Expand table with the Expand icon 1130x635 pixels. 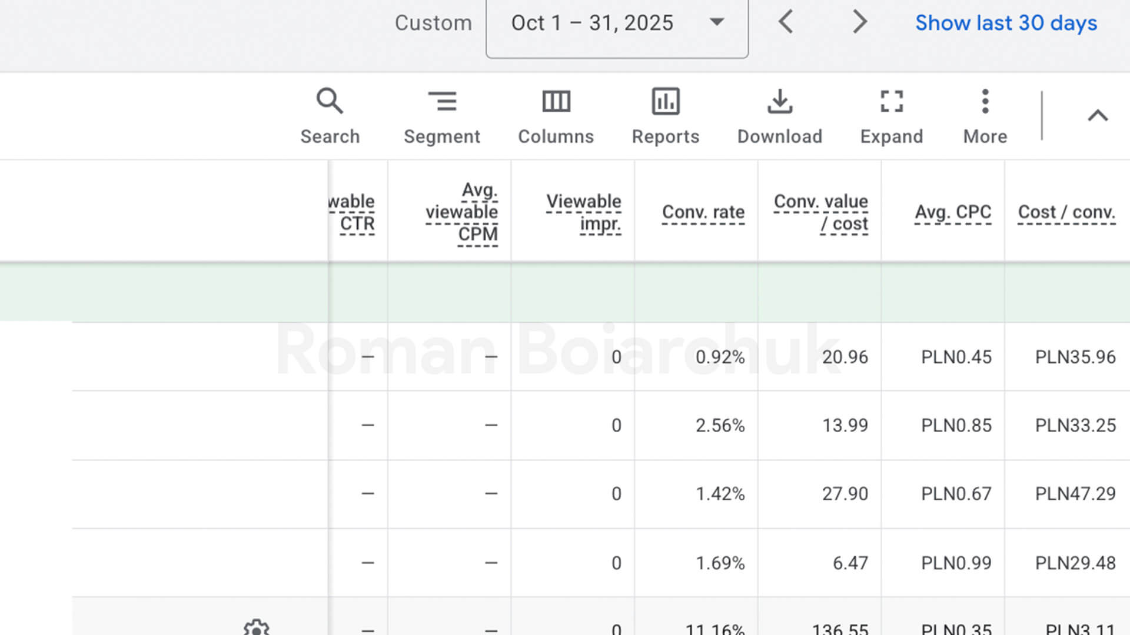(x=891, y=101)
